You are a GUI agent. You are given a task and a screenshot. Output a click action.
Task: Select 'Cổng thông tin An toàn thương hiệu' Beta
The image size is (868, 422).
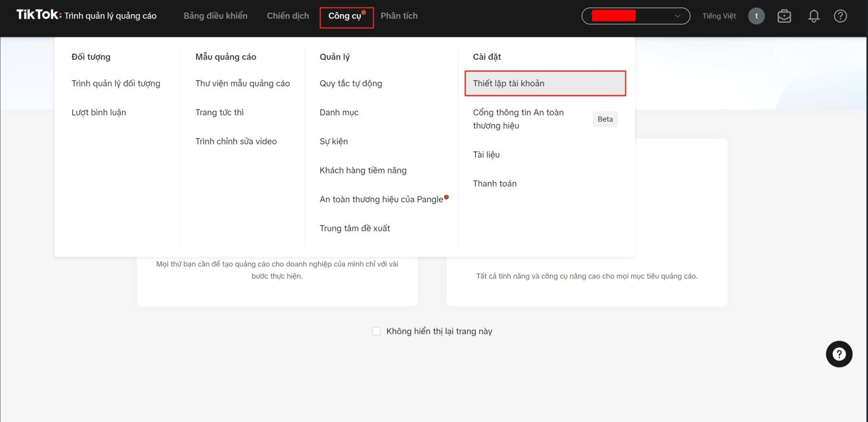518,119
